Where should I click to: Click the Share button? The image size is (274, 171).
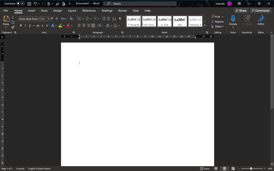click(241, 11)
